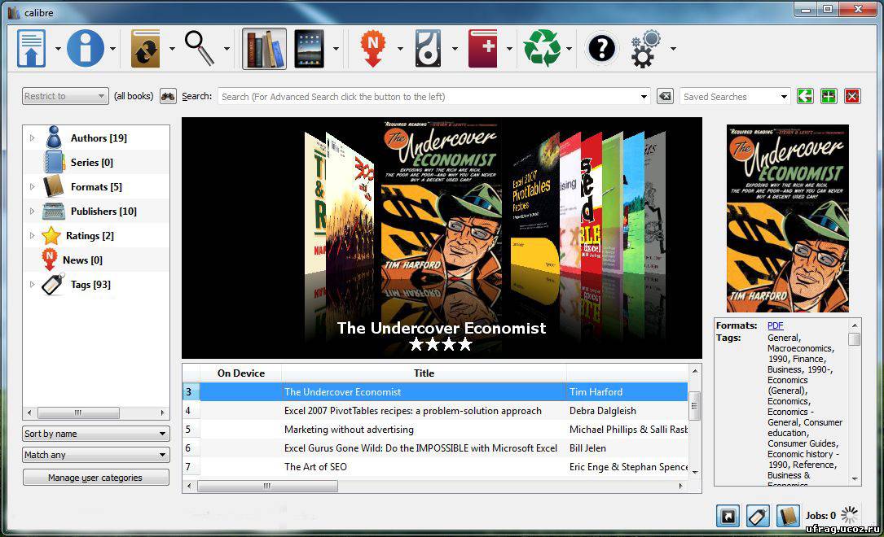Open the Help question mark icon
884x537 pixels.
601,49
